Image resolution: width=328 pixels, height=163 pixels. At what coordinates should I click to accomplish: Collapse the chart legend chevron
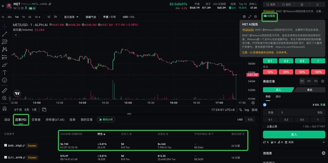click(16, 35)
